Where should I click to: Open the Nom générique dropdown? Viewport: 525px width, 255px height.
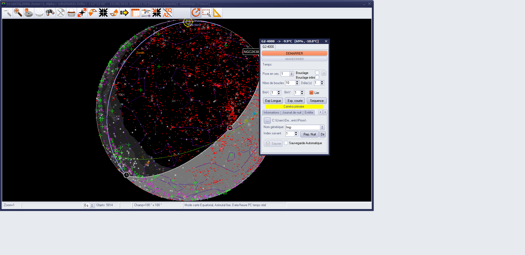tap(322, 127)
